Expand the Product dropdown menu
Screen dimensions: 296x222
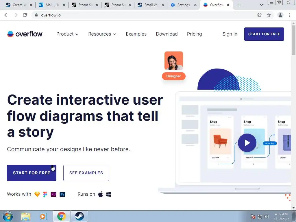point(67,34)
